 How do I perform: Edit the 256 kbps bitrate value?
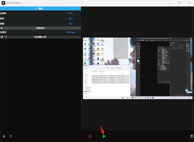point(70,32)
